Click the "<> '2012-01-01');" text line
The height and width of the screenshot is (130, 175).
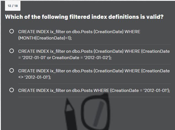pyautogui.click(x=35, y=77)
